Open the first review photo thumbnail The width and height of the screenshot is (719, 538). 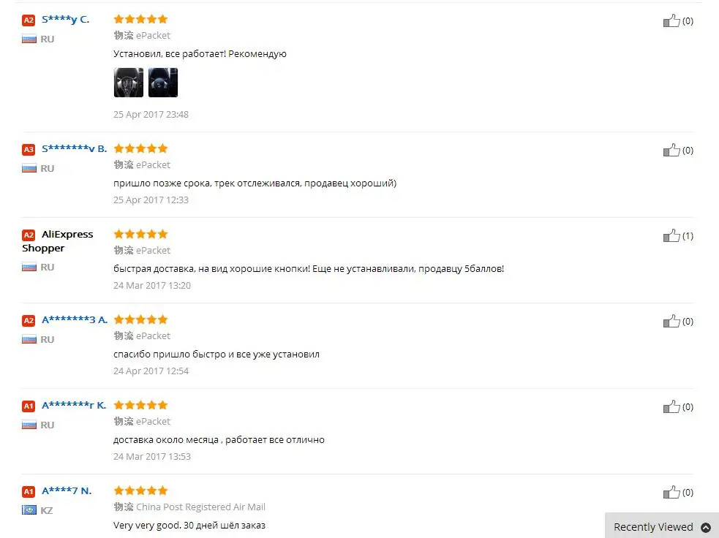point(129,83)
